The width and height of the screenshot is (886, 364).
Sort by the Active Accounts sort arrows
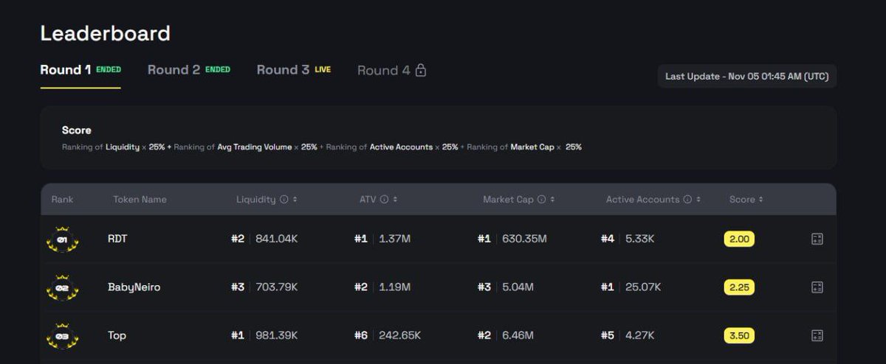(698, 200)
